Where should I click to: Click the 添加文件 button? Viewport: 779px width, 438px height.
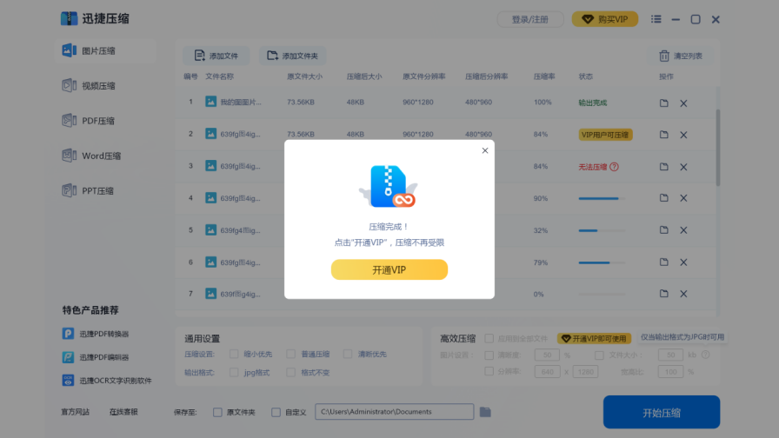point(216,56)
